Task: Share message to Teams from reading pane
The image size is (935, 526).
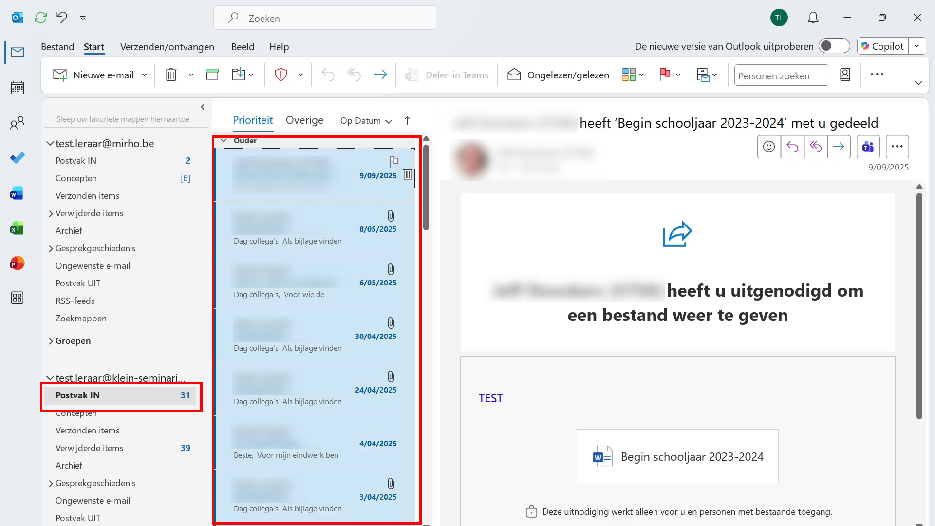Action: (x=868, y=147)
